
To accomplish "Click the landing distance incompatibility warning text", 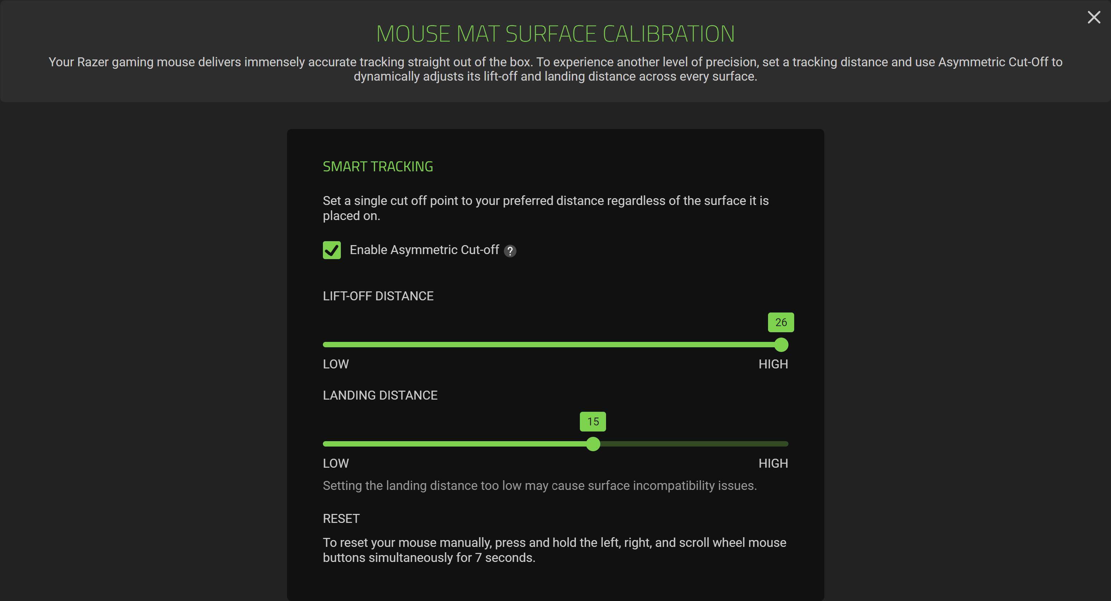I will coord(539,486).
